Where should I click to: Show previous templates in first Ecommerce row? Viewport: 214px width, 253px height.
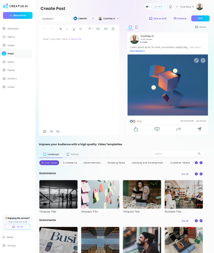tap(196, 174)
